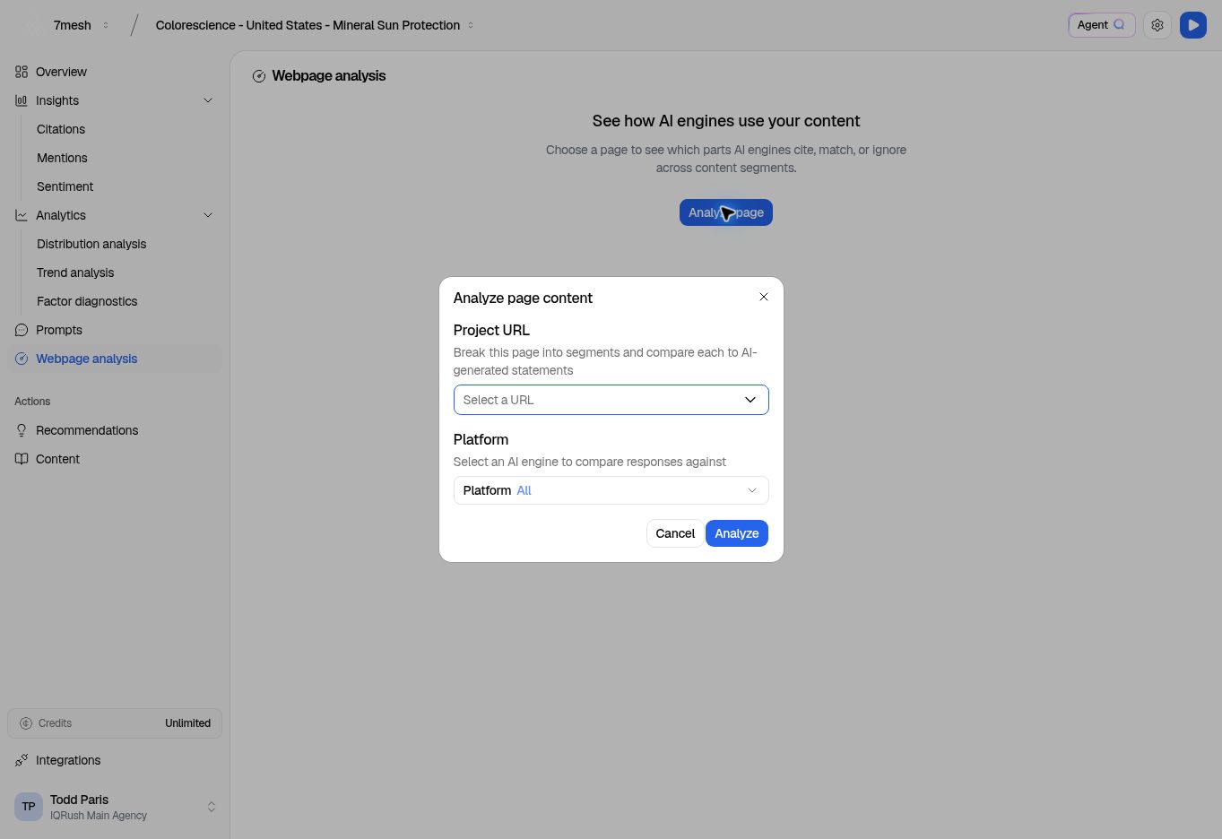This screenshot has width=1222, height=839.
Task: Click the Prompts speech bubble icon
Action: pos(22,330)
